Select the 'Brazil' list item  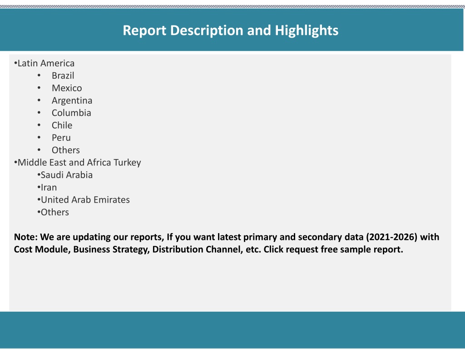[63, 76]
